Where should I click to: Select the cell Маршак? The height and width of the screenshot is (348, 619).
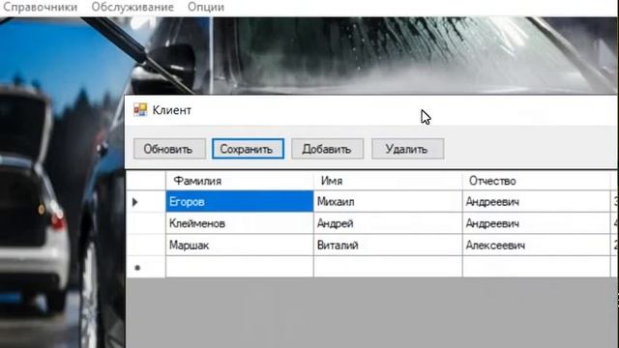pyautogui.click(x=240, y=245)
